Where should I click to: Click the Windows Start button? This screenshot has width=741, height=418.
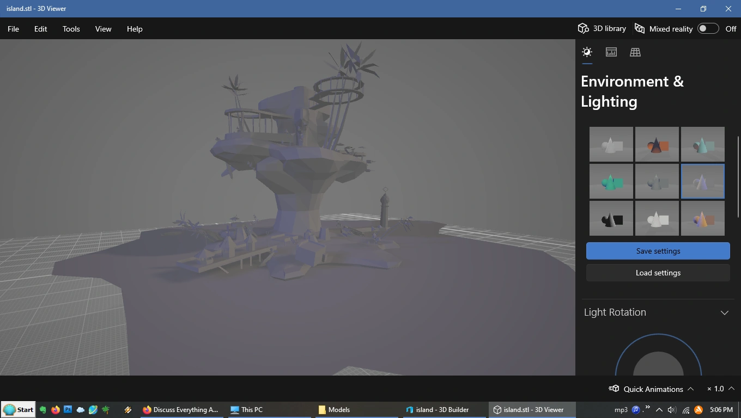tap(18, 409)
